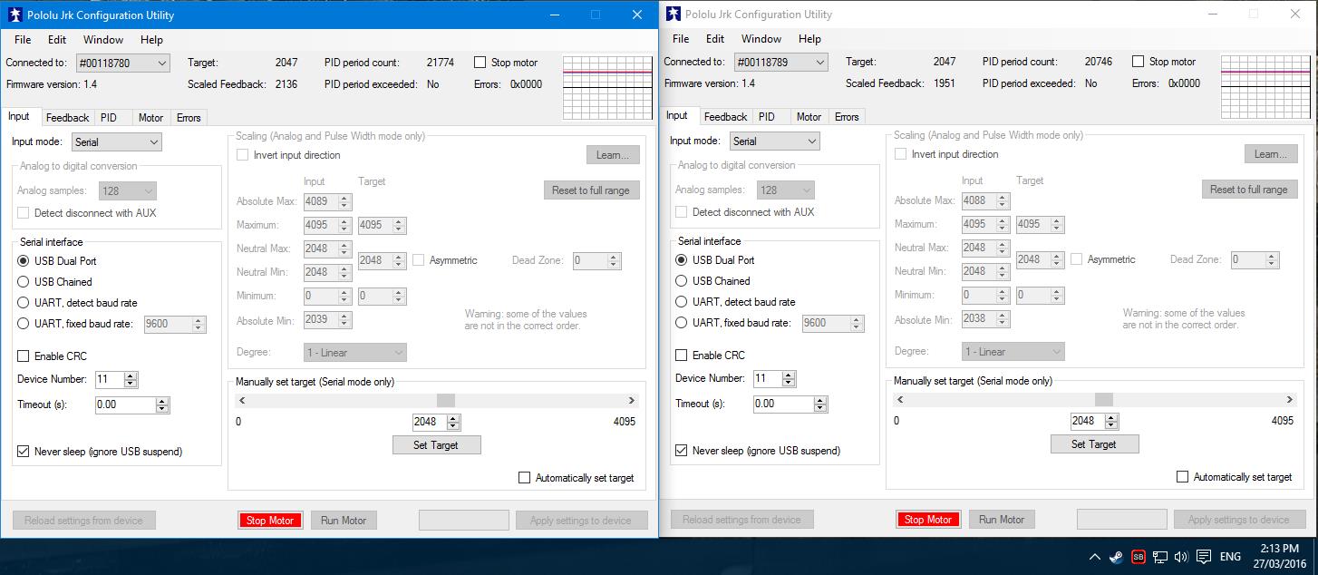This screenshot has height=575, width=1318.
Task: Switch to PID tab in left window
Action: (109, 118)
